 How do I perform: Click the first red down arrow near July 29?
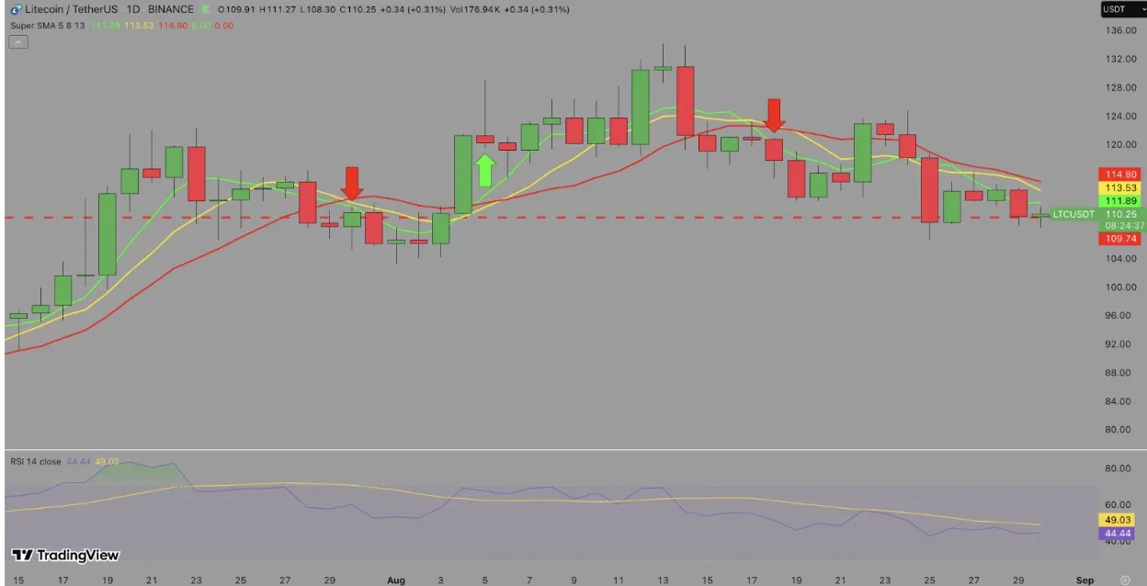coord(351,183)
